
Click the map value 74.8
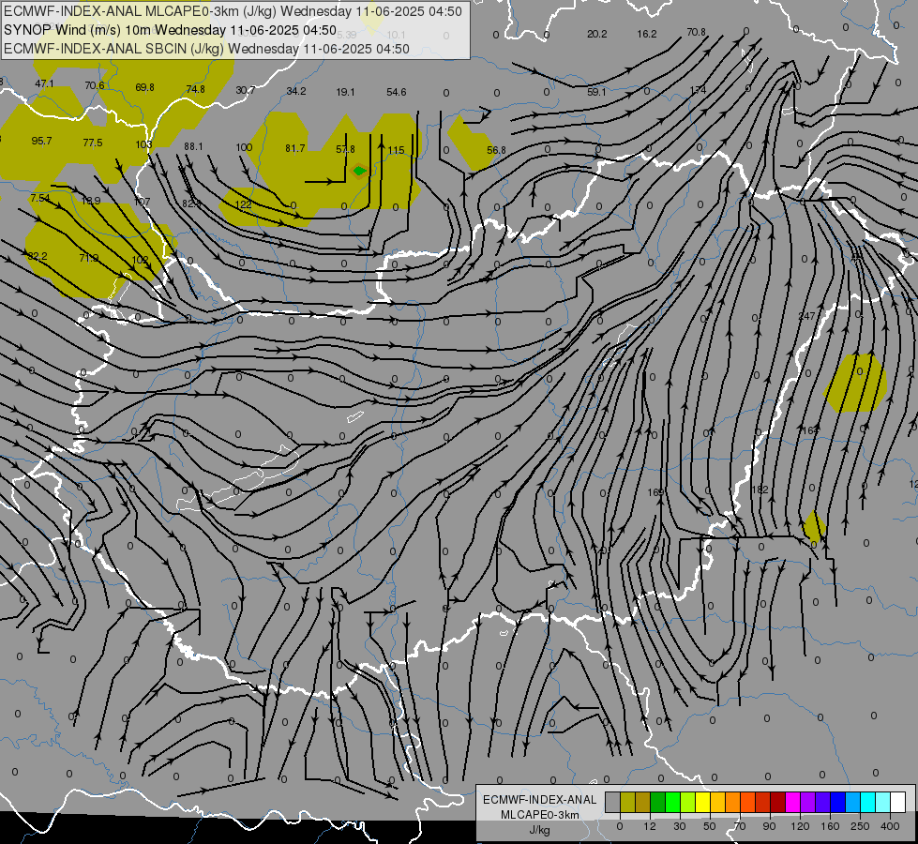pyautogui.click(x=196, y=89)
